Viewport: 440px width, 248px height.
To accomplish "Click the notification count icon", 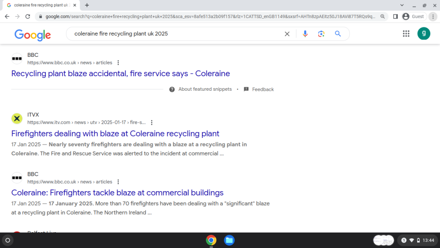I will coord(404,240).
